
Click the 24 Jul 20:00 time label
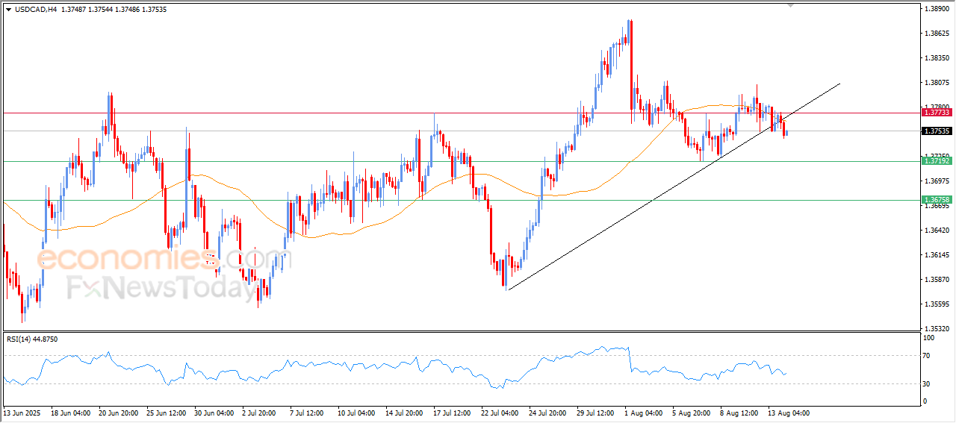click(x=547, y=413)
